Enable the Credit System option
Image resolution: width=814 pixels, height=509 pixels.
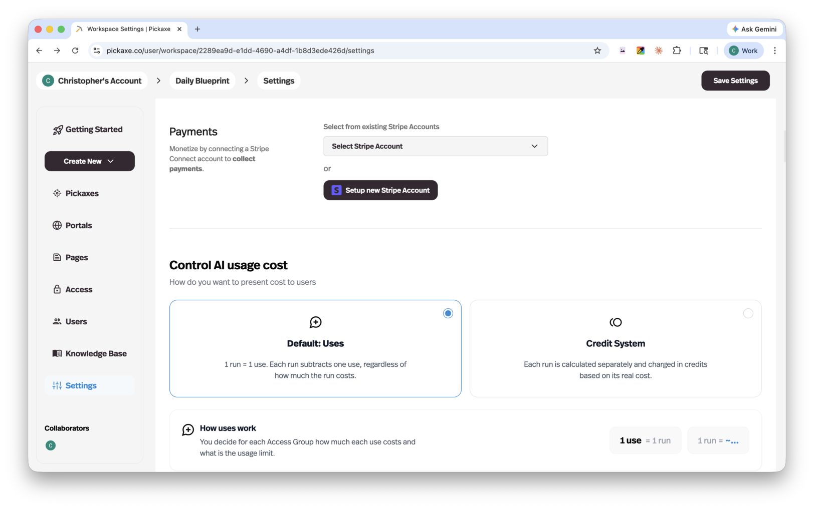[748, 313]
